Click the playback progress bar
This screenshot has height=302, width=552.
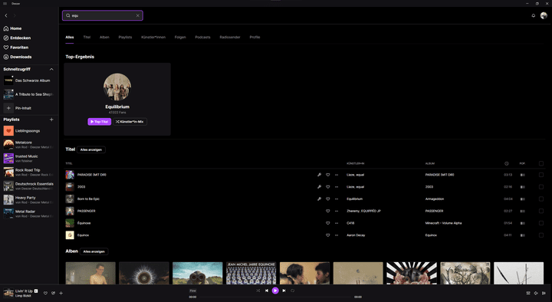(275, 297)
